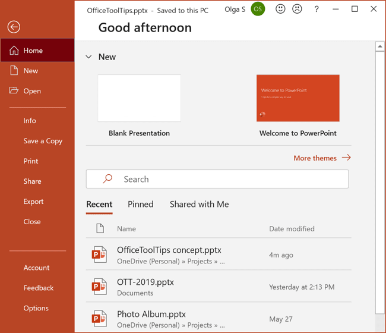Open the Feedback page
Viewport: 386px width, 333px height.
click(39, 288)
